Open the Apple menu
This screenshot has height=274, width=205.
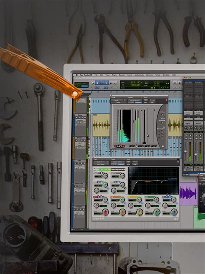pos(77,75)
